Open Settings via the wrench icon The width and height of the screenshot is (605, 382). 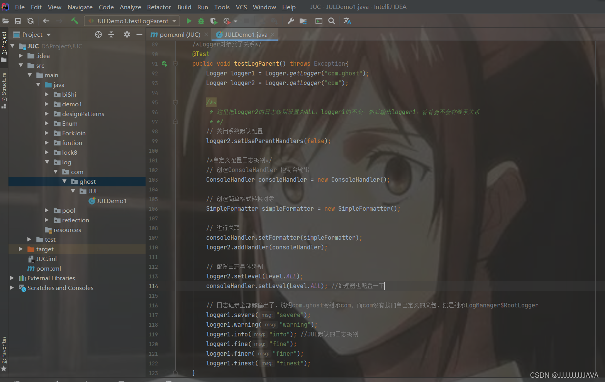[x=291, y=21]
